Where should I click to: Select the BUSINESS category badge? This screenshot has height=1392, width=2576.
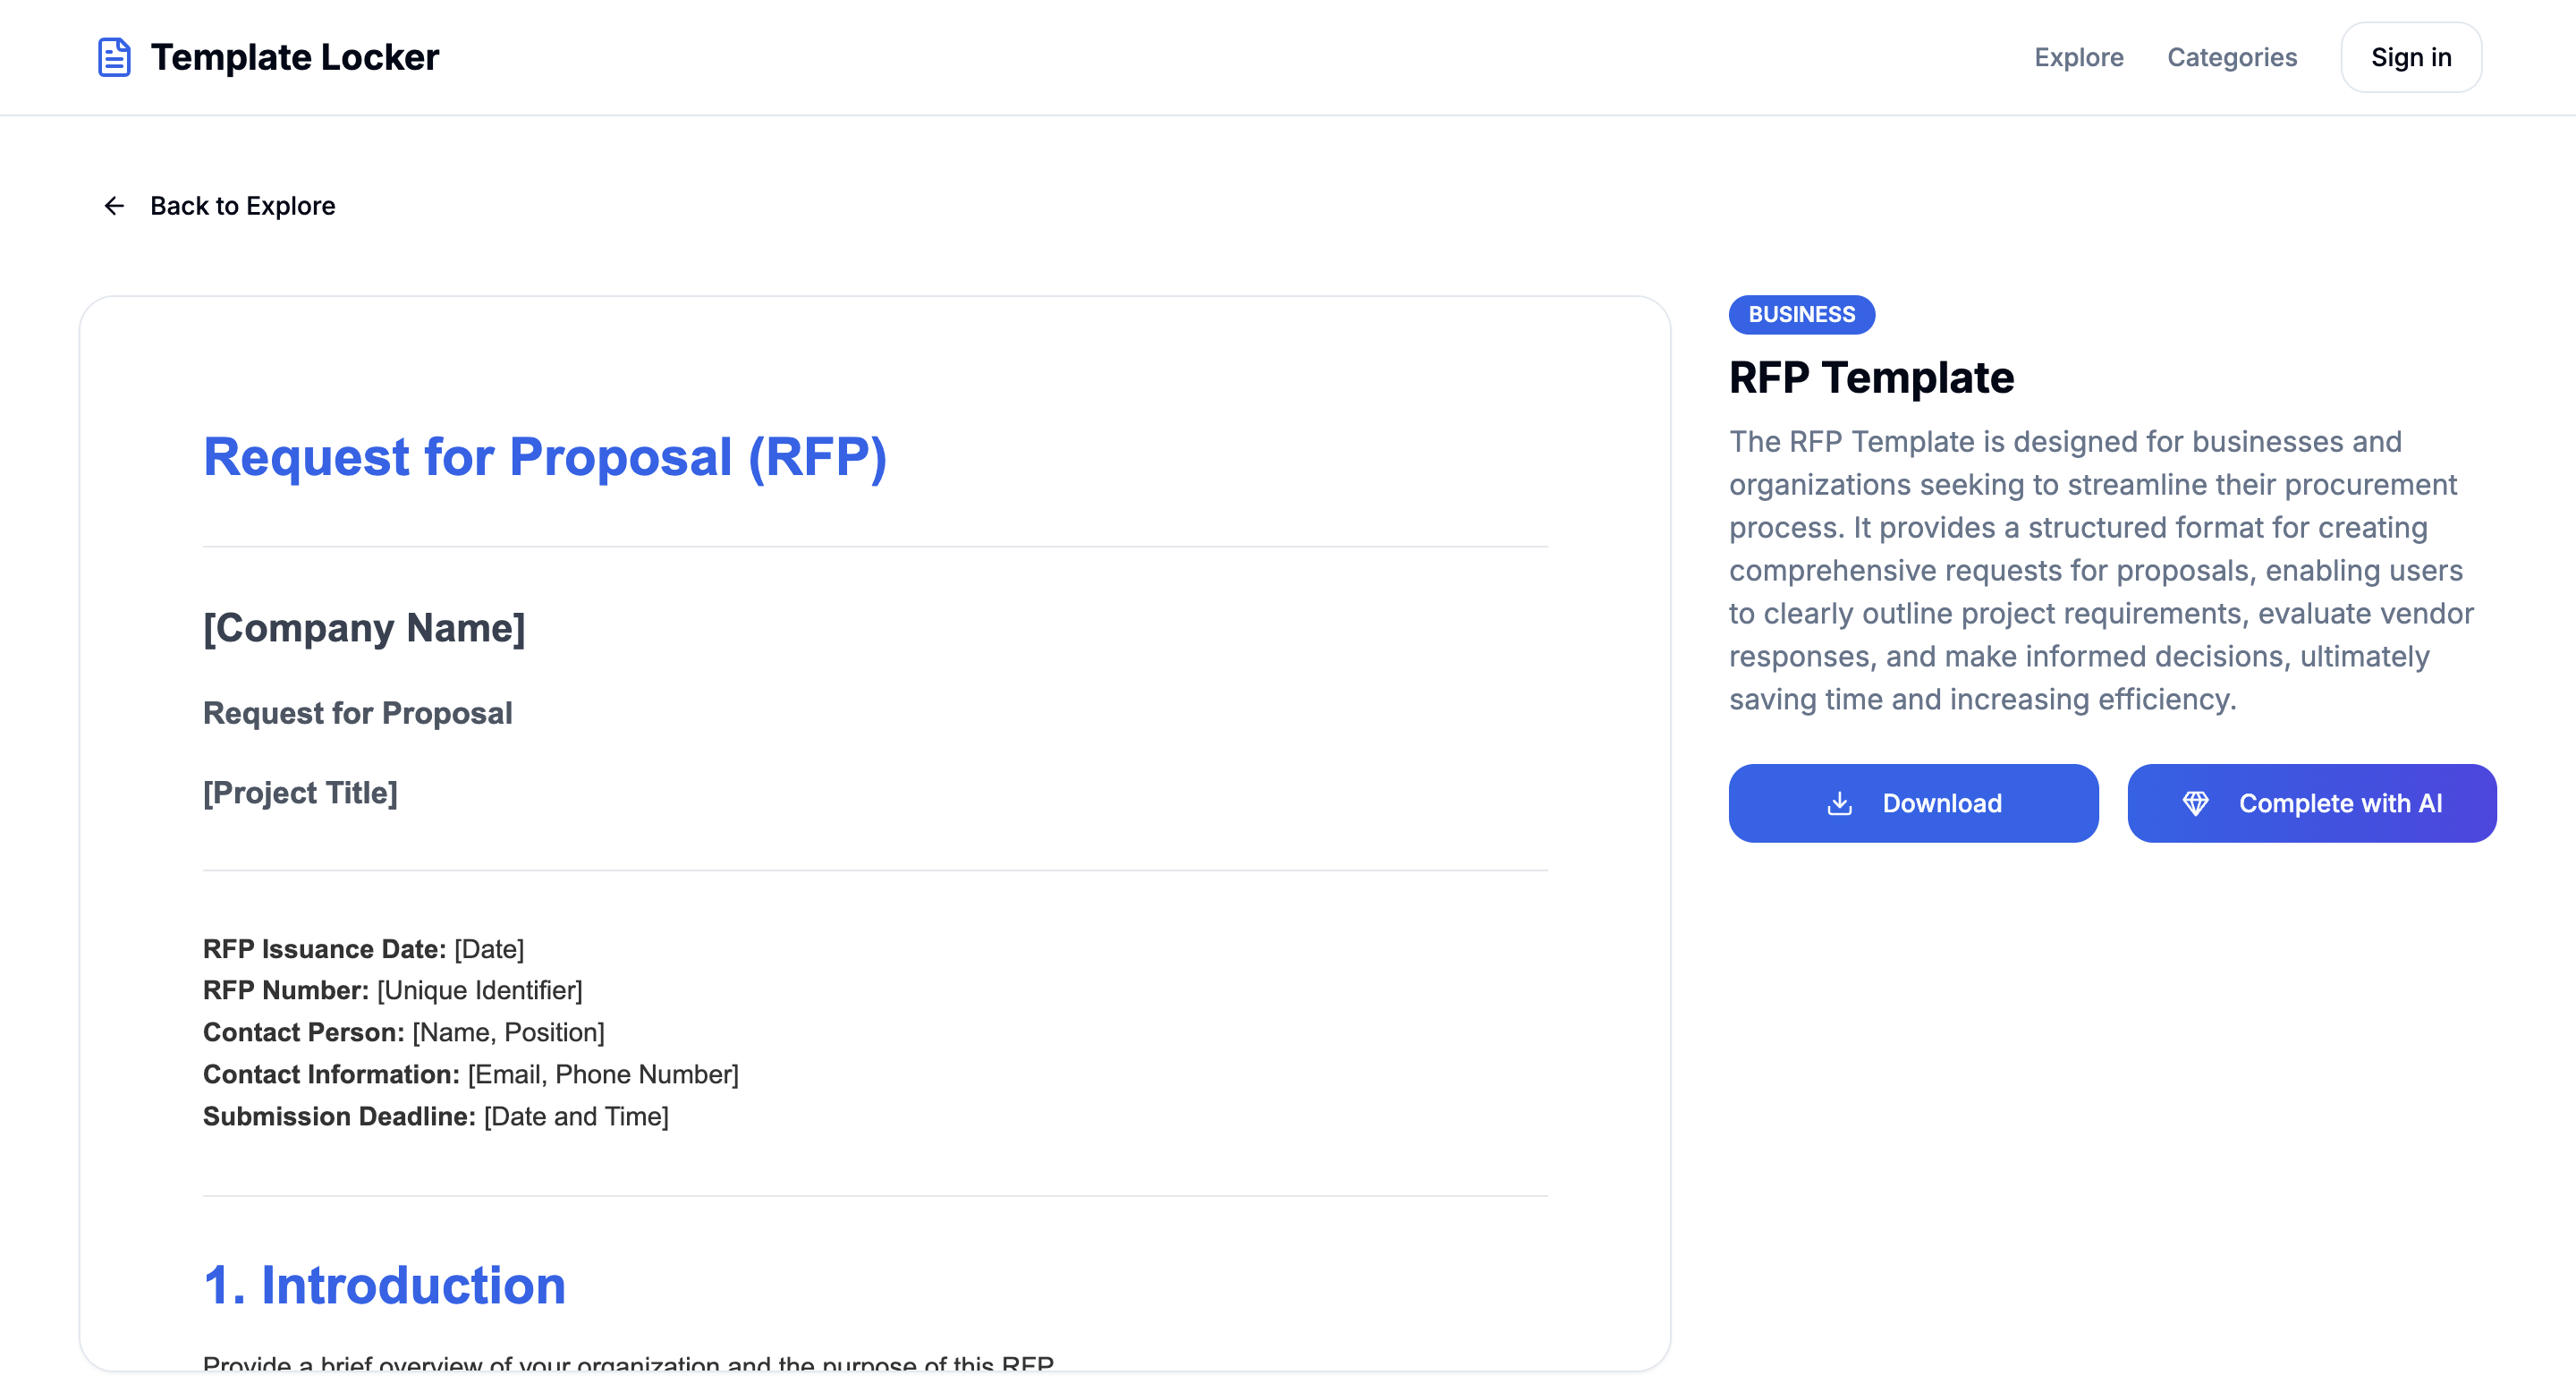point(1801,314)
